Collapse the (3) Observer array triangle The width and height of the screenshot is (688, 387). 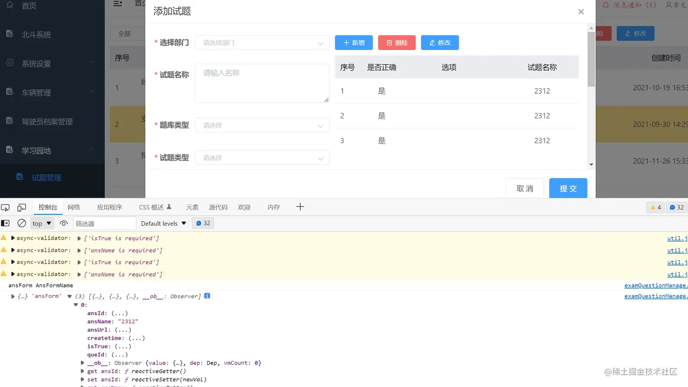coord(70,297)
